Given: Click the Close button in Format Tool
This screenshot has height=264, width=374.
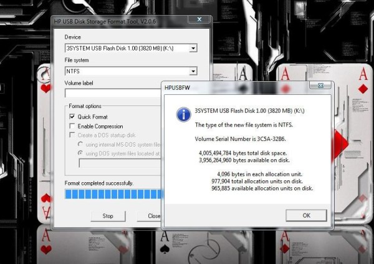Looking at the screenshot, I should [x=150, y=216].
